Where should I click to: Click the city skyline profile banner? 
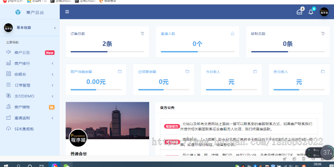point(107,120)
